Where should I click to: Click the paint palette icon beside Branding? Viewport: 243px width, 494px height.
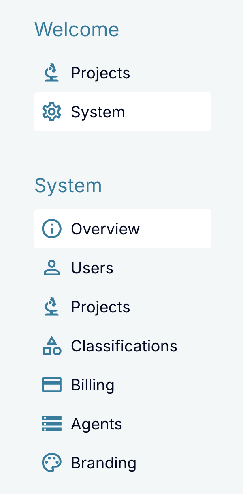(x=52, y=463)
